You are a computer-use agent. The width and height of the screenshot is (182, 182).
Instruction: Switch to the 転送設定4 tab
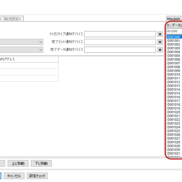tap(14, 19)
